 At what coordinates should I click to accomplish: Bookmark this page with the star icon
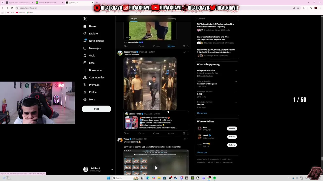point(298,8)
